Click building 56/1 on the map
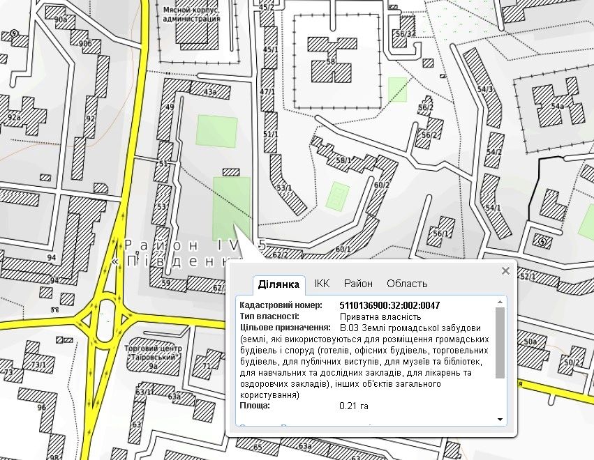This screenshot has width=594, height=460. tap(440, 231)
